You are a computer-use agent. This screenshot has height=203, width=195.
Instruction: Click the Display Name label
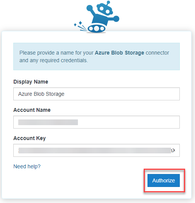(x=31, y=82)
